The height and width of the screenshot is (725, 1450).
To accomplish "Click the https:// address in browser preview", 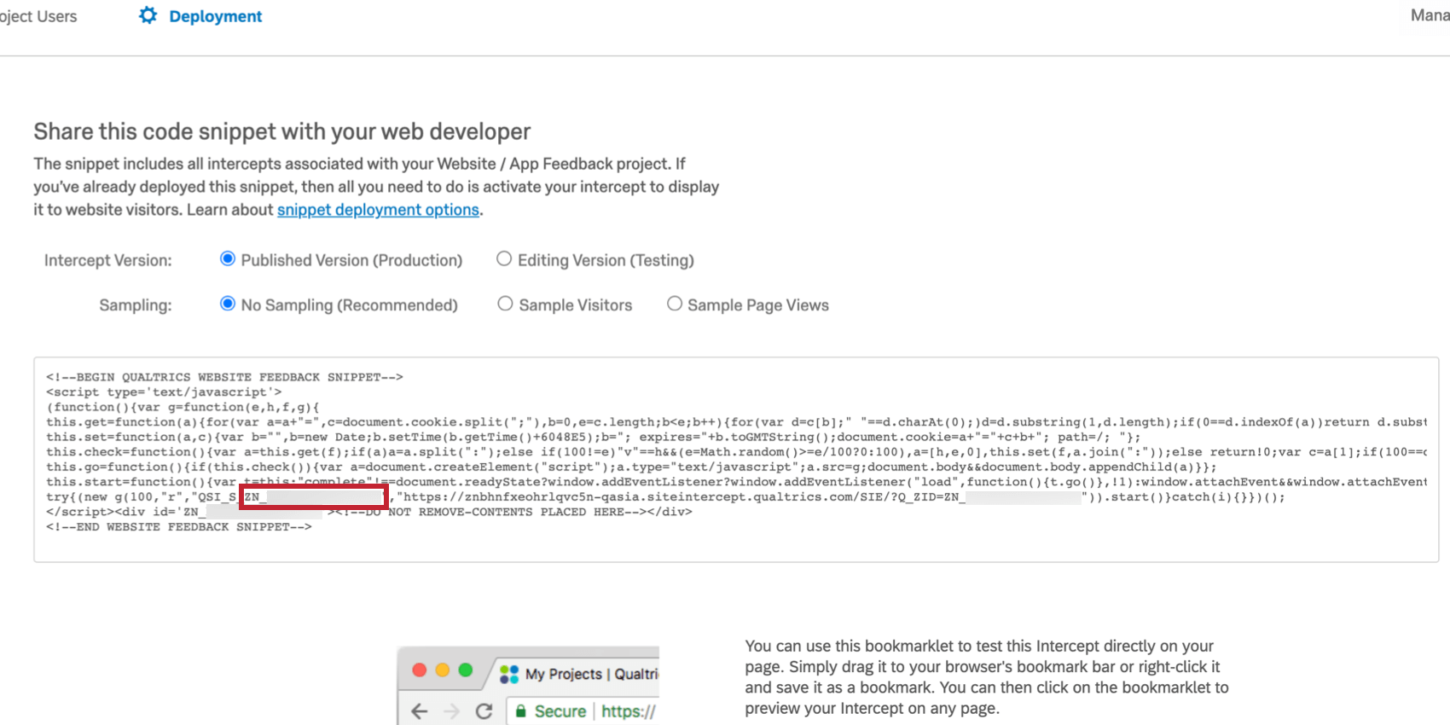I will point(629,711).
